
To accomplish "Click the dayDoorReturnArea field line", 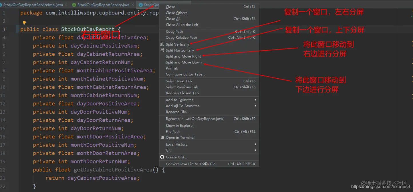I will pyautogui.click(x=83, y=120).
